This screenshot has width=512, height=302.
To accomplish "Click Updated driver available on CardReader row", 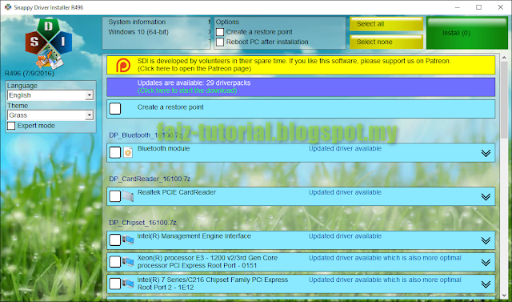I will click(345, 192).
